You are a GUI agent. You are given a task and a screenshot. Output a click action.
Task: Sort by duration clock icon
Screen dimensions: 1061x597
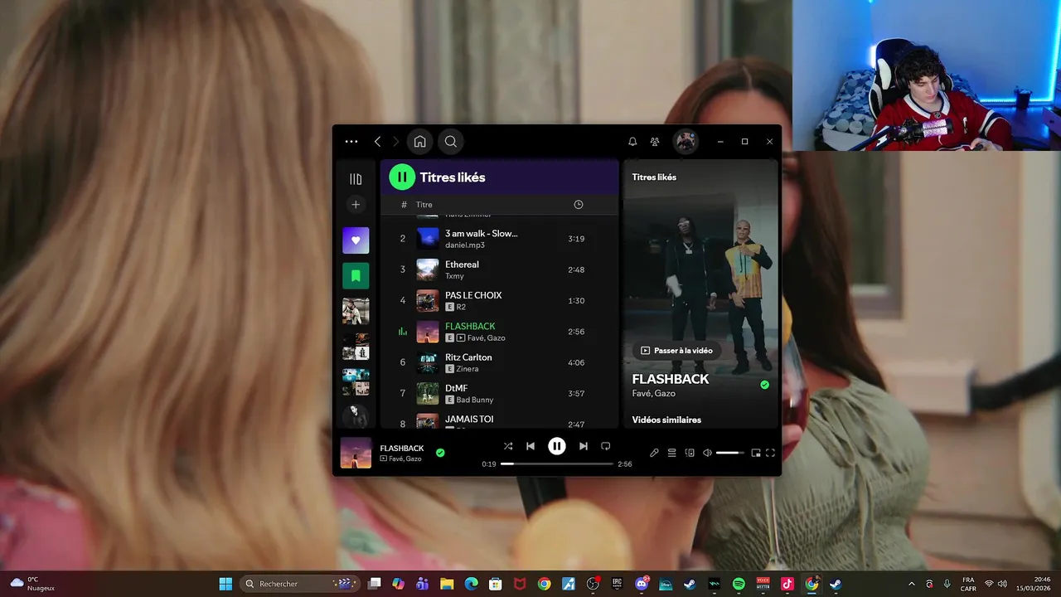coord(579,205)
